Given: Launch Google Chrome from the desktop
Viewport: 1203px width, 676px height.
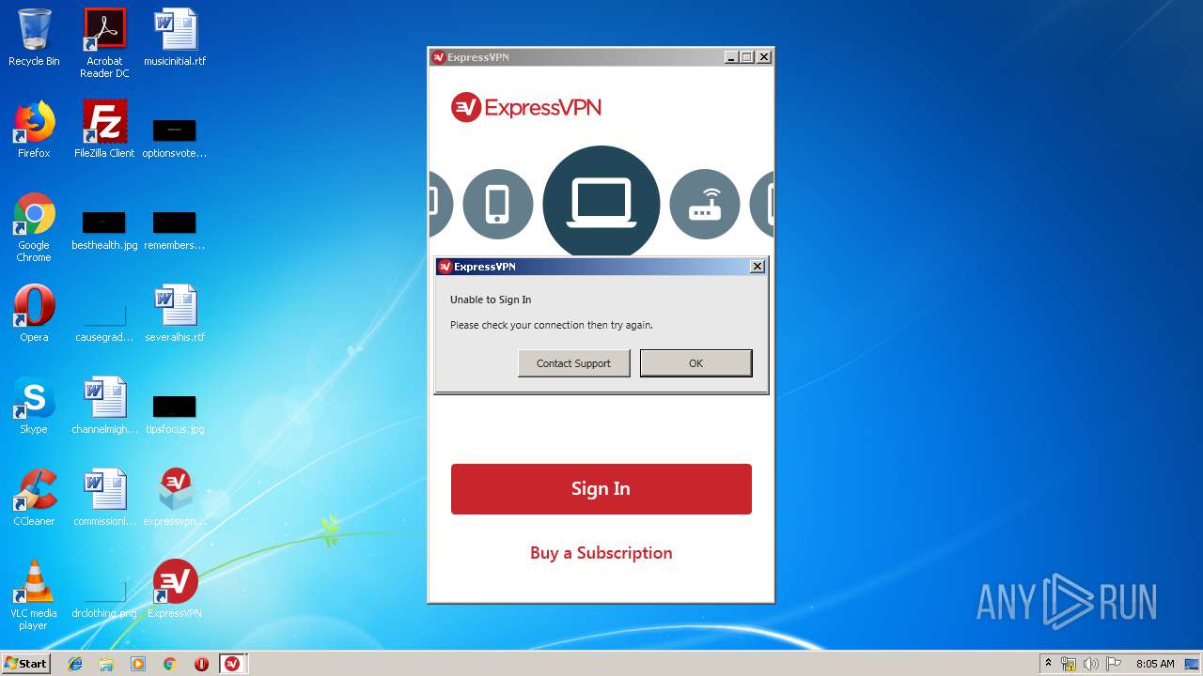Looking at the screenshot, I should click(34, 227).
